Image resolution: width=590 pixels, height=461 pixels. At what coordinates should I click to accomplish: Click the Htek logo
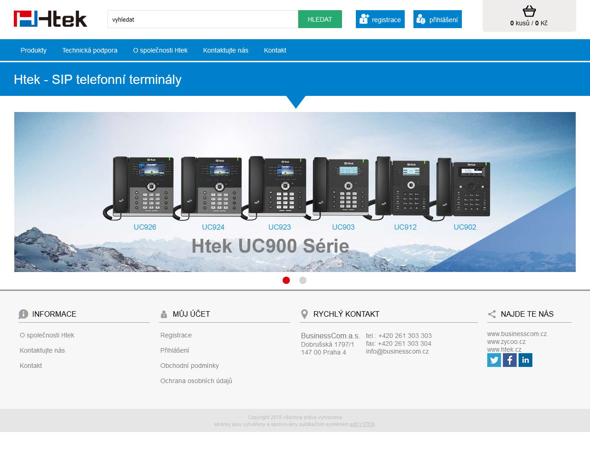(x=50, y=19)
